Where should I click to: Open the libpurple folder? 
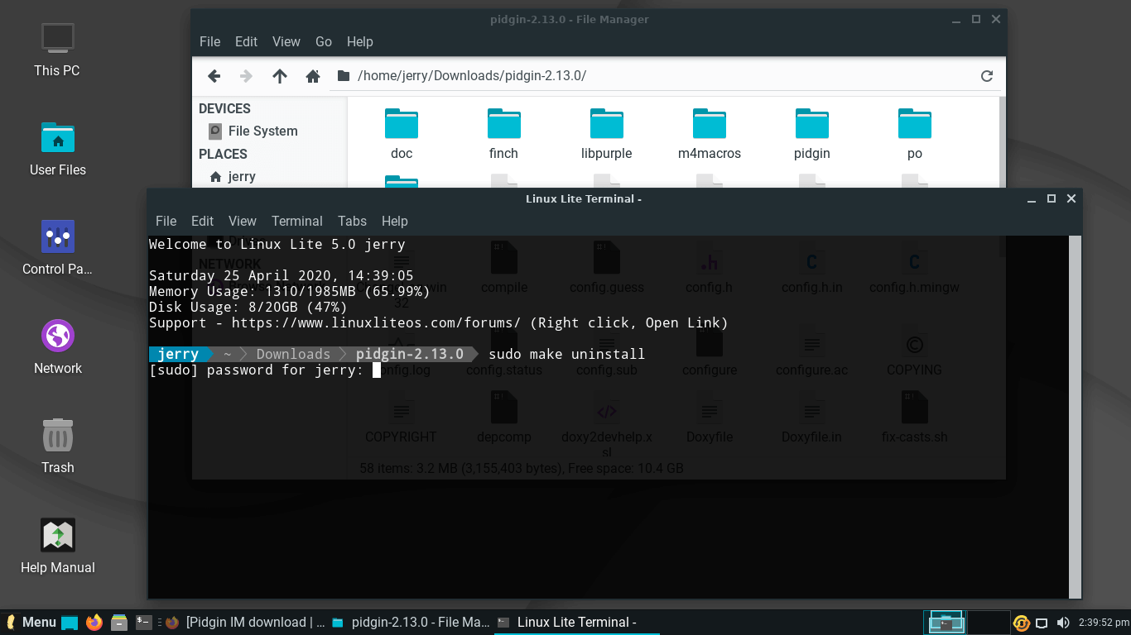click(606, 134)
